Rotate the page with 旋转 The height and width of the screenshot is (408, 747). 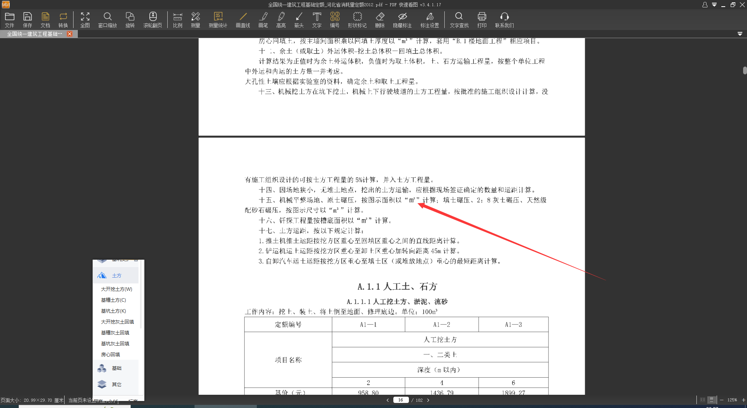point(130,19)
